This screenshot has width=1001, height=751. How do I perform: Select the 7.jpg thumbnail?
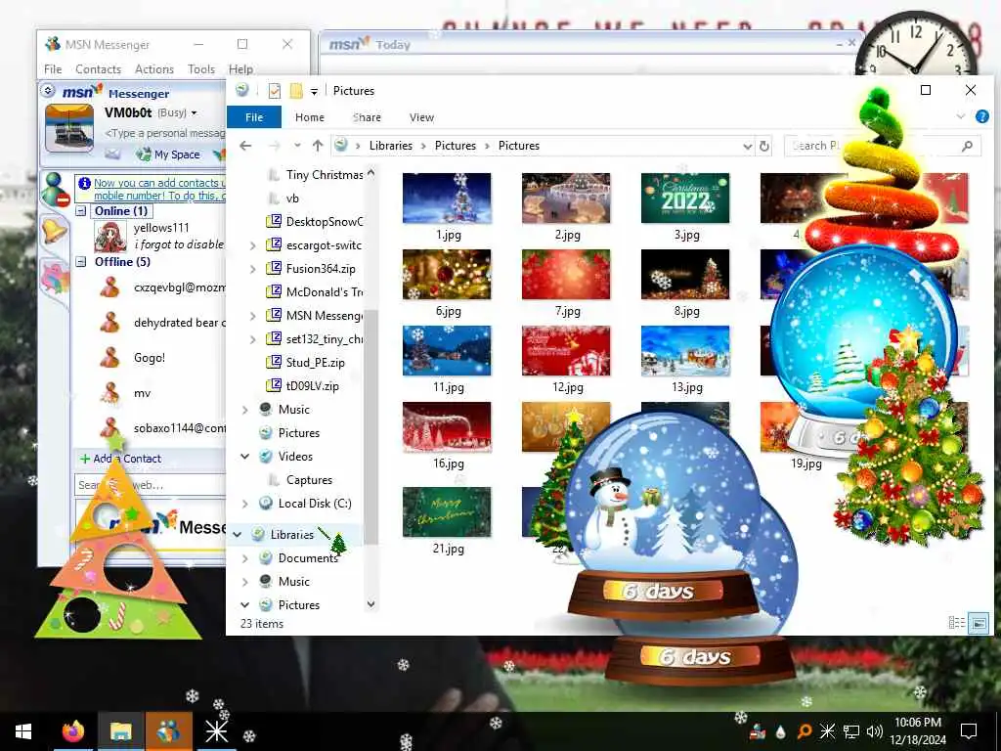coord(566,274)
